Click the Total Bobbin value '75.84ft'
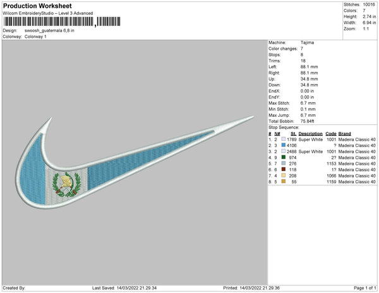The width and height of the screenshot is (379, 293). (x=307, y=121)
